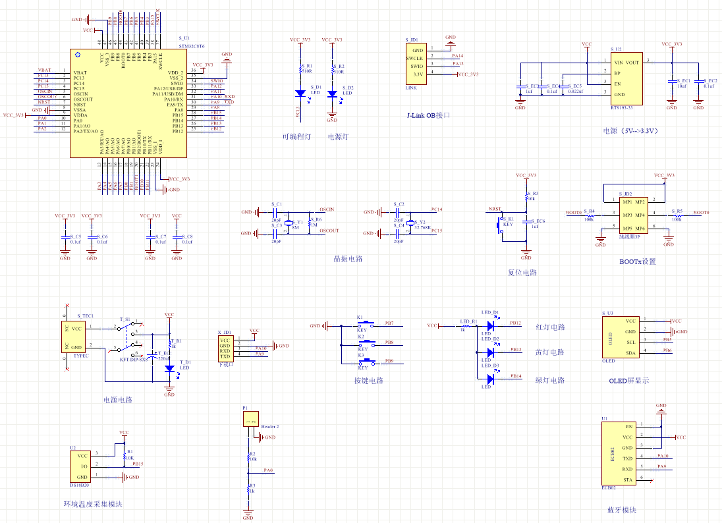Screen dimensions: 722x523
Task: Click the ECB02 Bluetooth module U1 block
Action: click(619, 453)
